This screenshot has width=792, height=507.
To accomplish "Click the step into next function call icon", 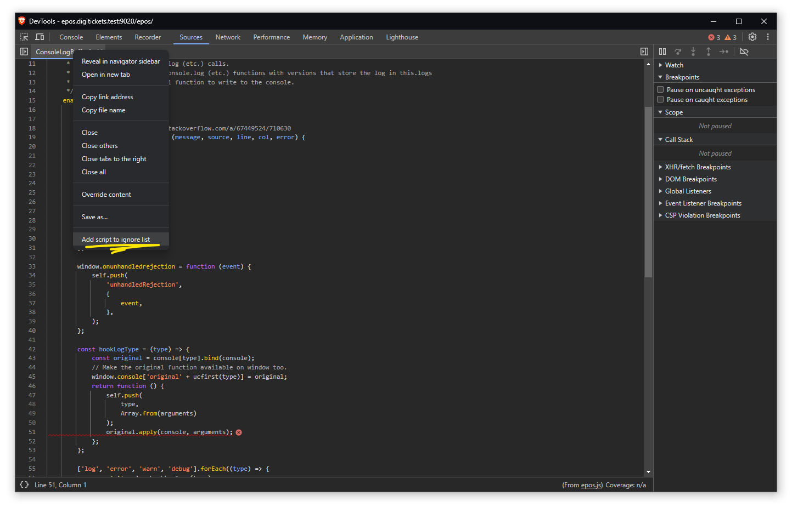I will (x=693, y=52).
